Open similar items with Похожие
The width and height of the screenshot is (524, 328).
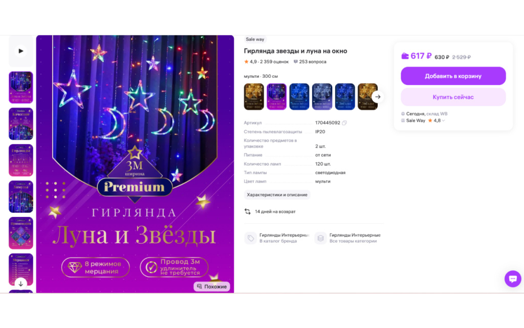(x=212, y=287)
